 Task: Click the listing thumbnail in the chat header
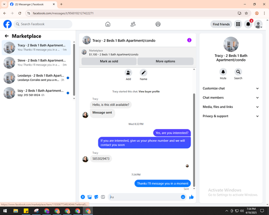[87, 40]
